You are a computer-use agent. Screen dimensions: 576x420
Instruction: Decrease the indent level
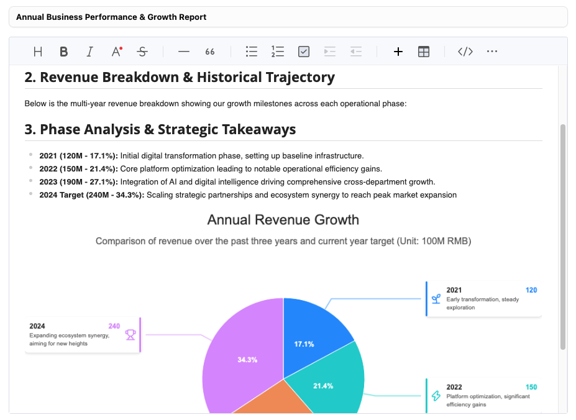(356, 52)
